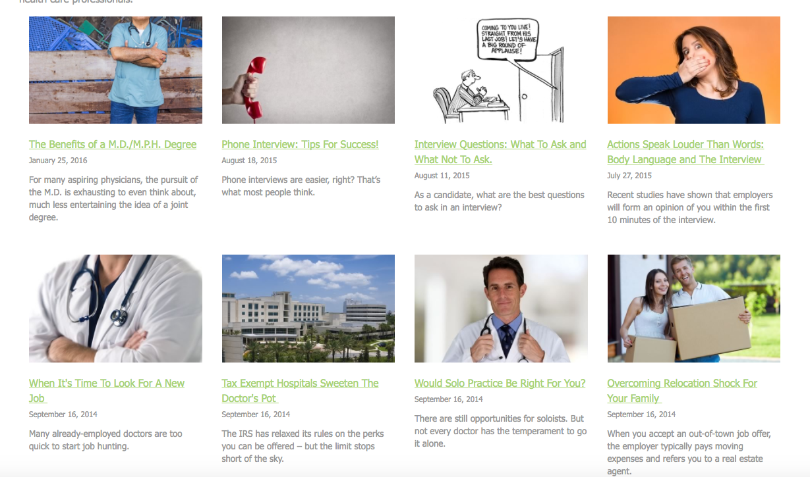Open 'Tax Exempt Hospitals Sweeten The Doctor's Pot' link
Viewport: 810px width, 477px height.
[300, 391]
